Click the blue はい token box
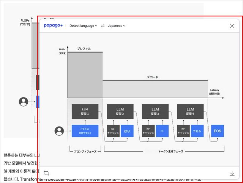 coord(127,131)
